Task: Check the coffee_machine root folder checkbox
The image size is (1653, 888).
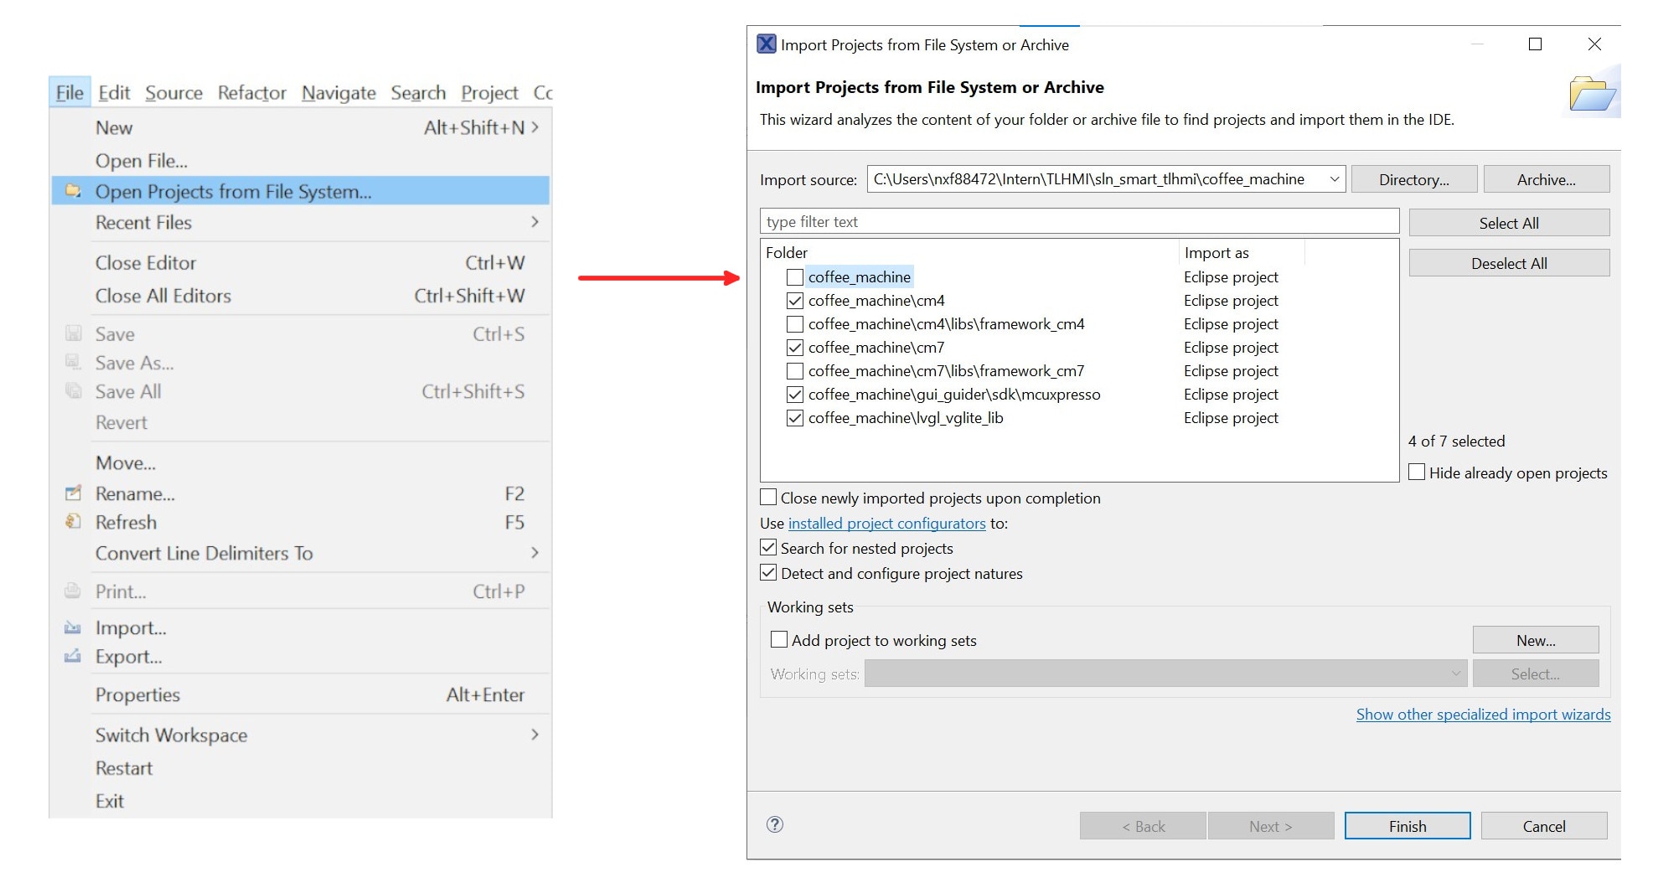Action: coord(794,277)
